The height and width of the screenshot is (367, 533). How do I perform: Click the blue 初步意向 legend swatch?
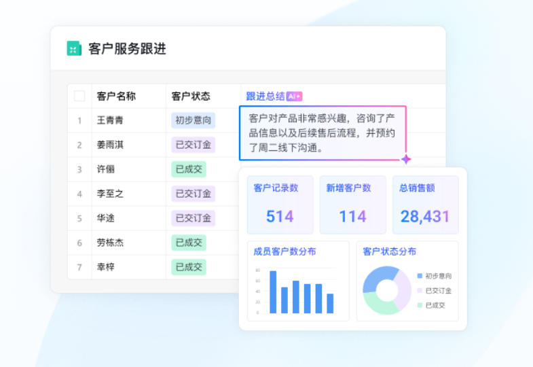point(420,276)
